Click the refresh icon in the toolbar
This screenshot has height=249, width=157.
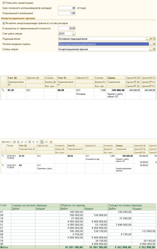(x=46, y=142)
